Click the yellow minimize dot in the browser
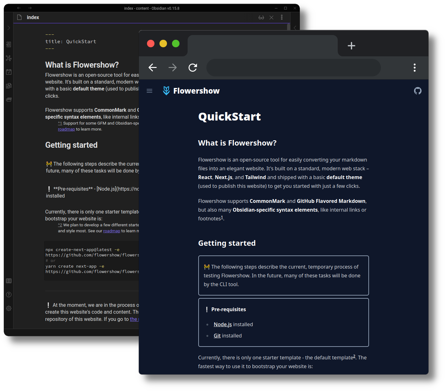The width and height of the screenshot is (445, 391). coord(163,44)
